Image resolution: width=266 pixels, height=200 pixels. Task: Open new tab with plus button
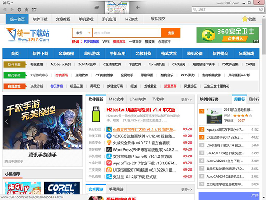137,8
